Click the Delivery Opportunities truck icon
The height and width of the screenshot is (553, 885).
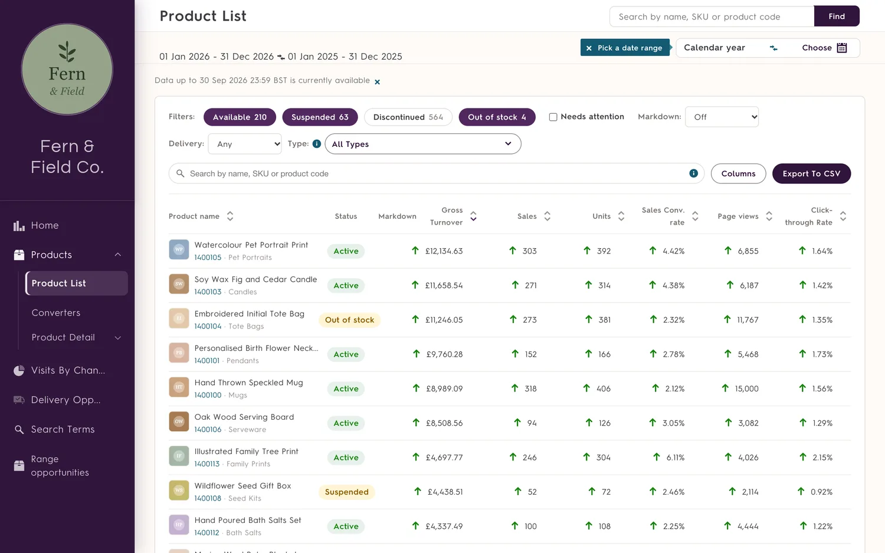pos(19,400)
